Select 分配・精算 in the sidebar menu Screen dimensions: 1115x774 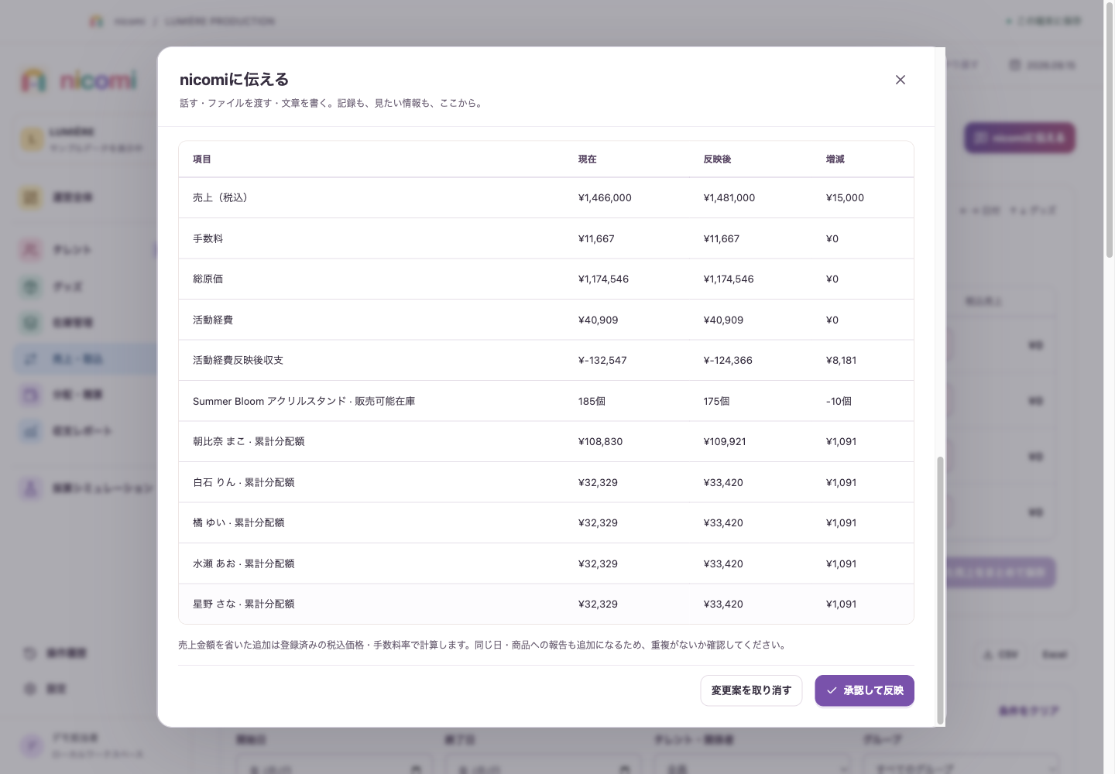(x=85, y=395)
